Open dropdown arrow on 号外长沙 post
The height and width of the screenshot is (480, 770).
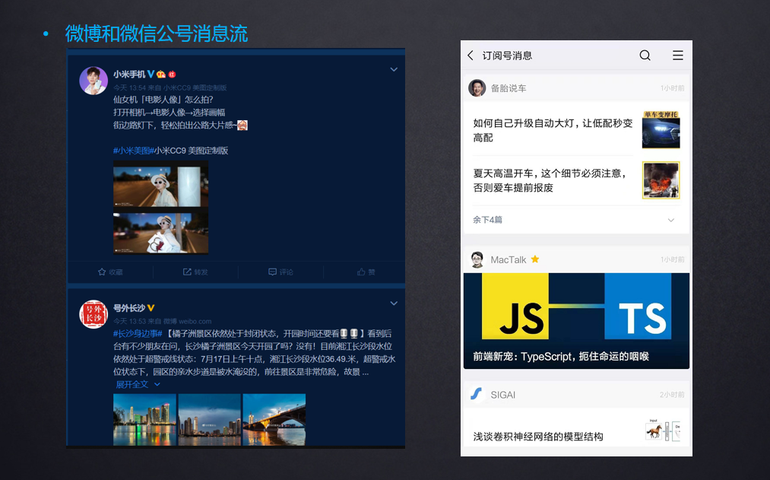coord(393,304)
